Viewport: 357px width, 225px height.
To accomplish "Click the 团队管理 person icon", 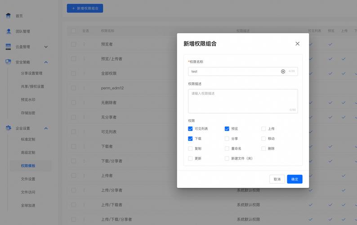I will [9, 31].
